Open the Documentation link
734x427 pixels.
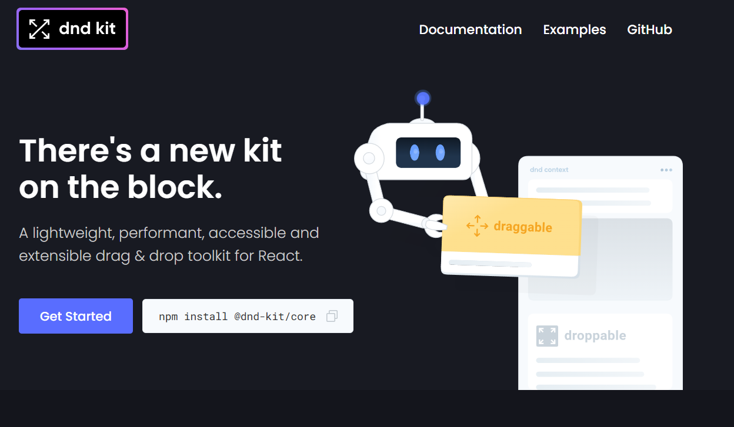click(x=471, y=29)
